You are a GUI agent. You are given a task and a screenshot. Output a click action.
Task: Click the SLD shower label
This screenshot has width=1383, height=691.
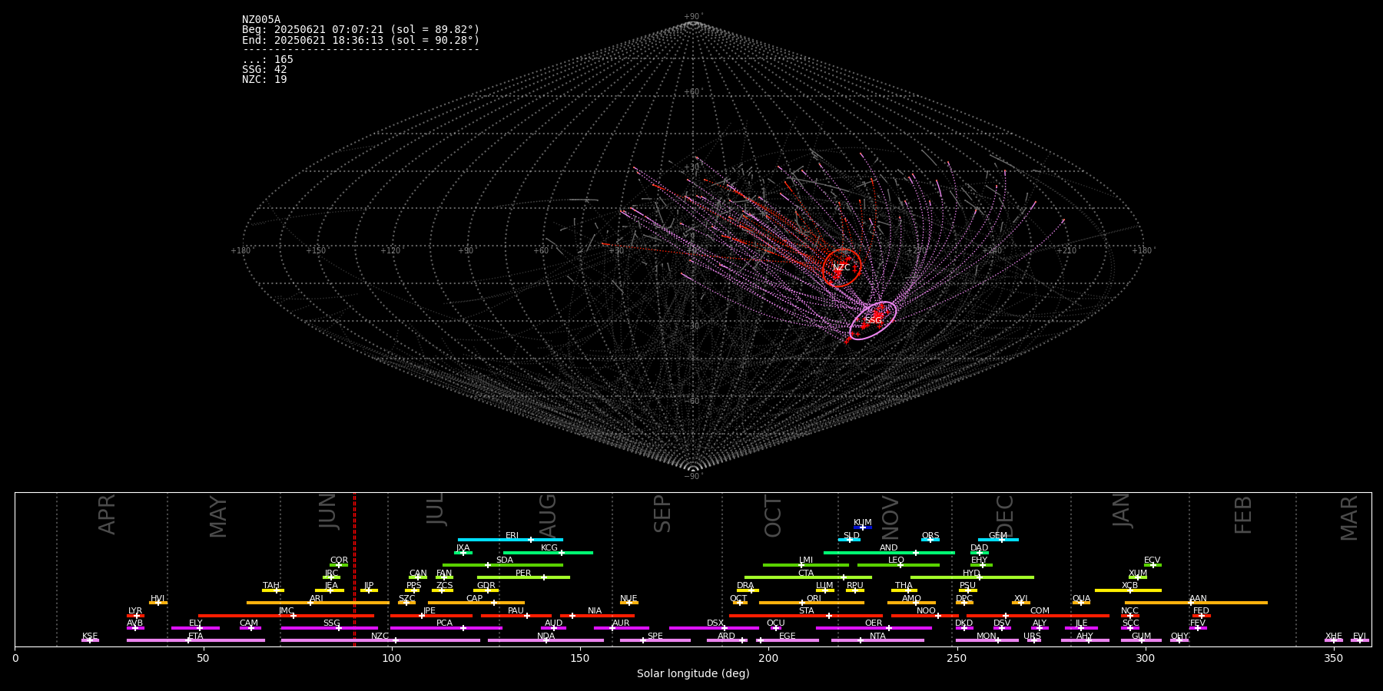click(851, 536)
